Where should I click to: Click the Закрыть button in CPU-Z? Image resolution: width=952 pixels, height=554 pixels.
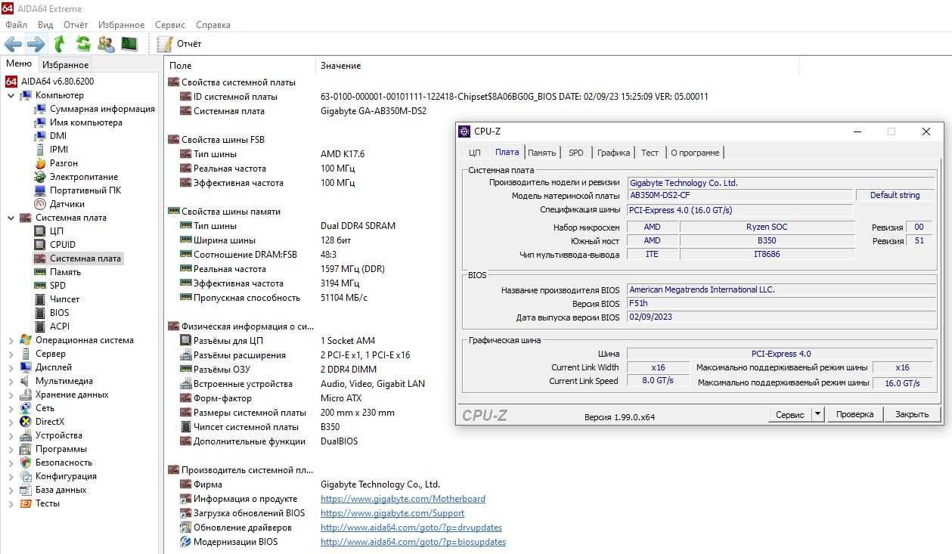click(912, 414)
